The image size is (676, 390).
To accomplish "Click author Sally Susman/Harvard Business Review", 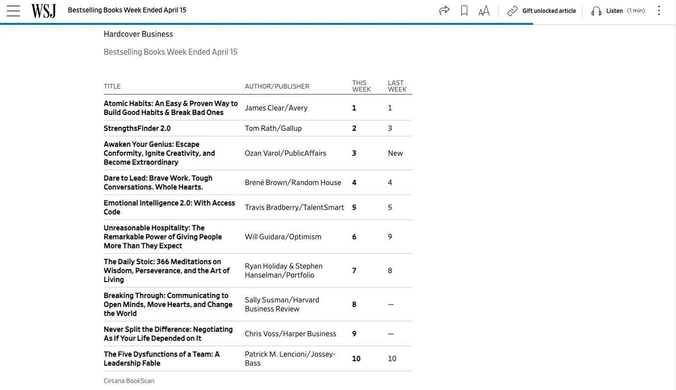I will tap(282, 304).
